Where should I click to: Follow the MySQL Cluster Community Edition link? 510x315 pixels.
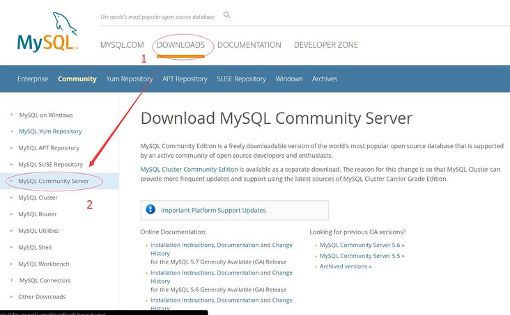pos(189,169)
